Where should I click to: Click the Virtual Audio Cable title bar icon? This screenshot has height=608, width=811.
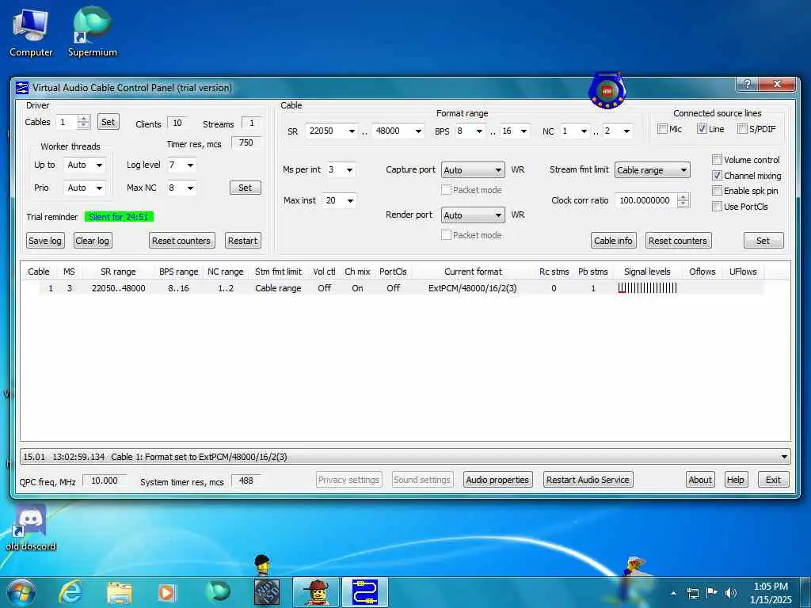click(21, 87)
